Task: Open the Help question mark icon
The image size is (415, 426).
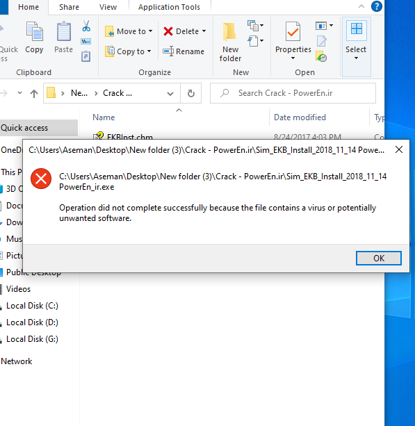Action: coord(377,6)
